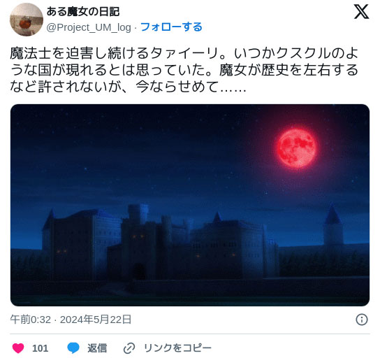Click the chain link icon
This screenshot has width=380, height=358.
click(x=129, y=348)
